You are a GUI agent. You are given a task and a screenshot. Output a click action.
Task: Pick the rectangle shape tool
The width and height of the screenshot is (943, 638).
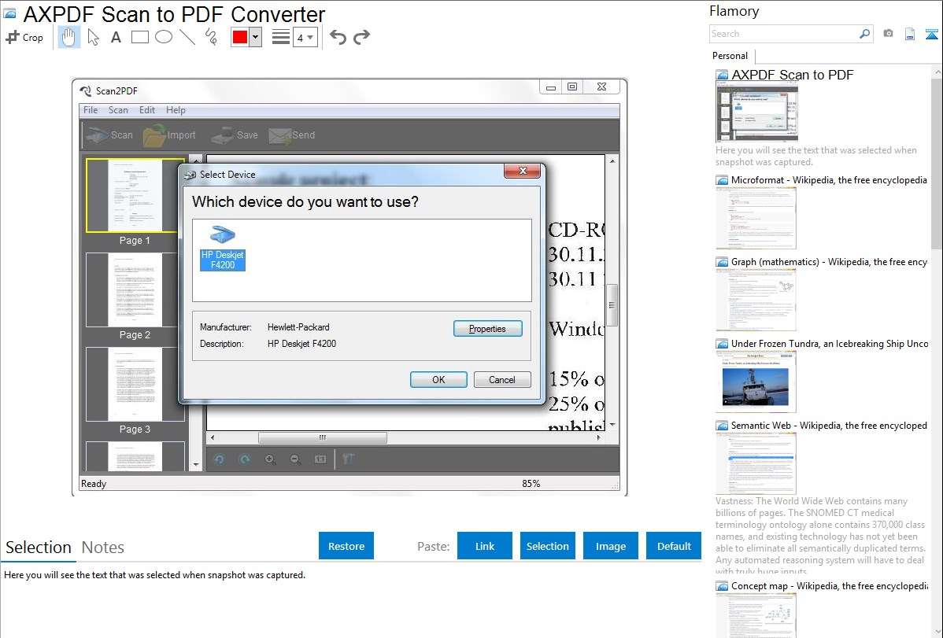(x=139, y=37)
